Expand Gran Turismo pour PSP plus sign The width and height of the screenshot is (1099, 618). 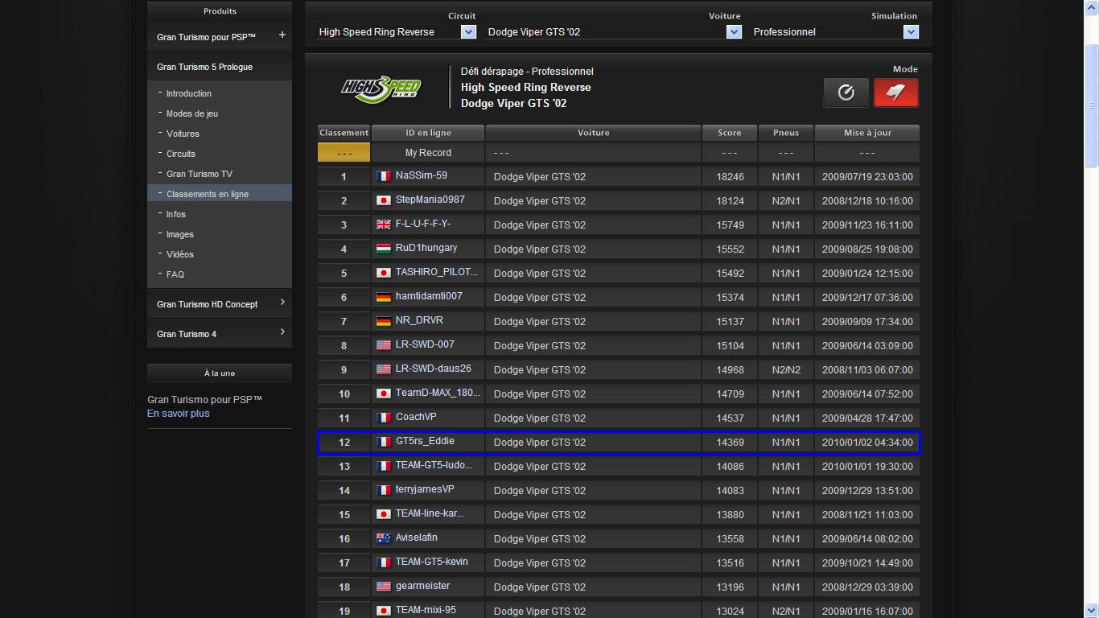[x=282, y=35]
